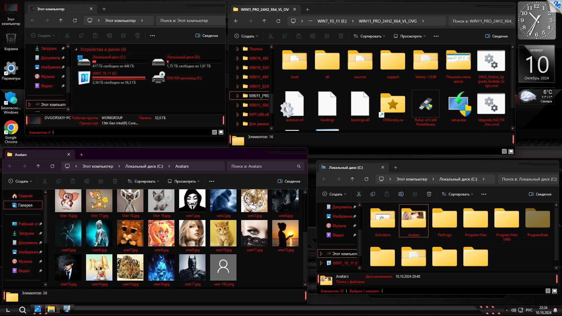Expand the Themes folder tree node
Viewport: 562px width, 316px height.
(x=238, y=49)
